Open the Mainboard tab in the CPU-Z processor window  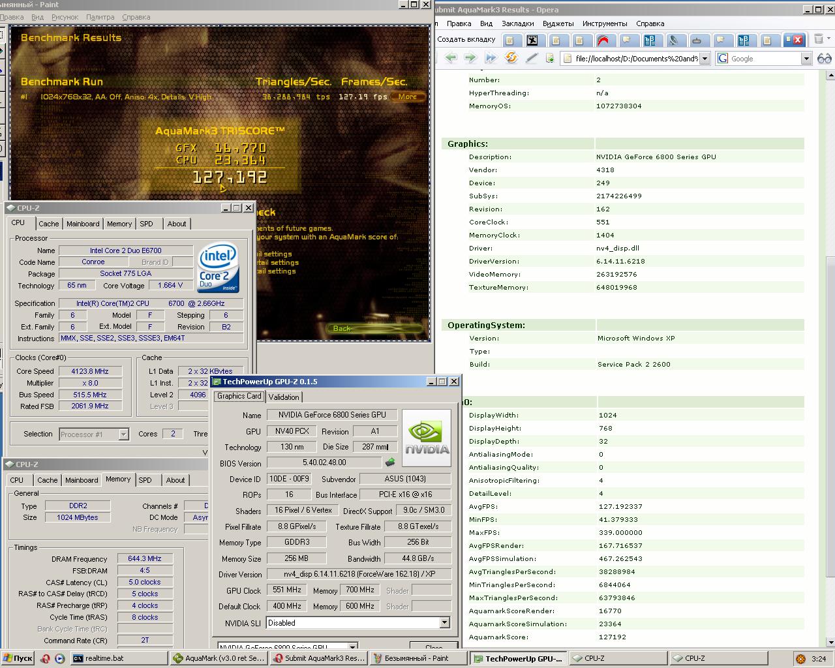tap(83, 223)
